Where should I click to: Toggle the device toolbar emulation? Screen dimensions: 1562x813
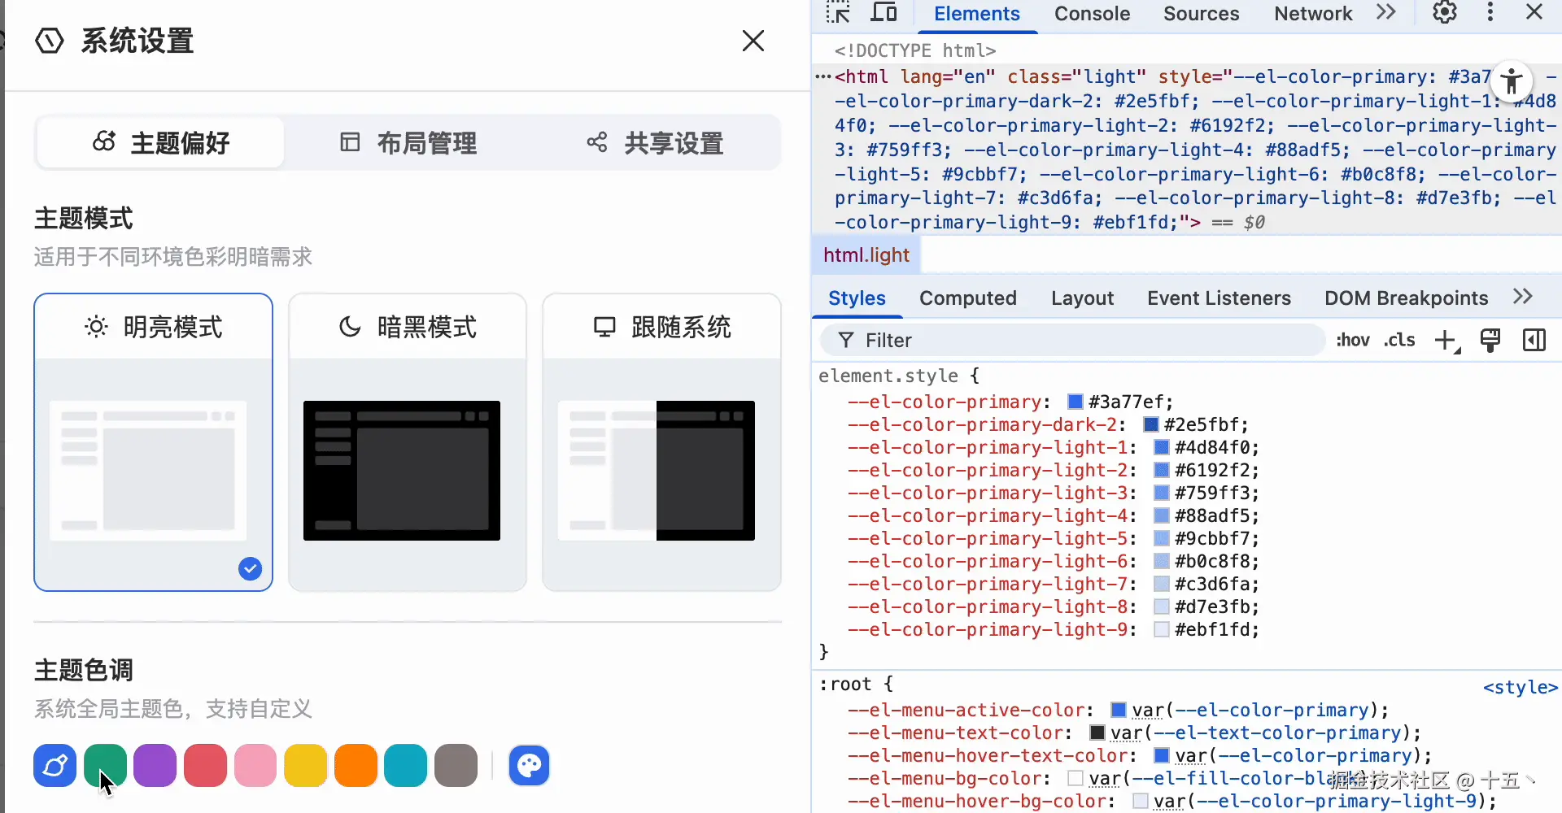pos(884,12)
